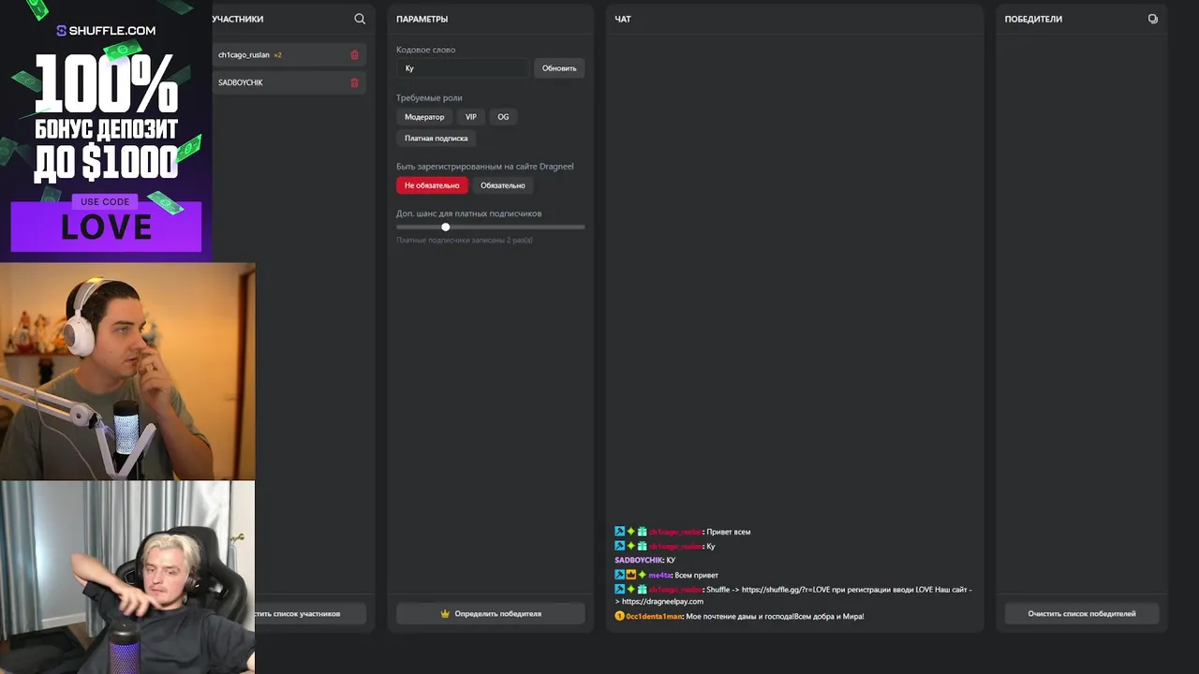Screen dimensions: 1199x674
Task: Click coin badge next to 0cc1denta1man
Action: (619, 616)
